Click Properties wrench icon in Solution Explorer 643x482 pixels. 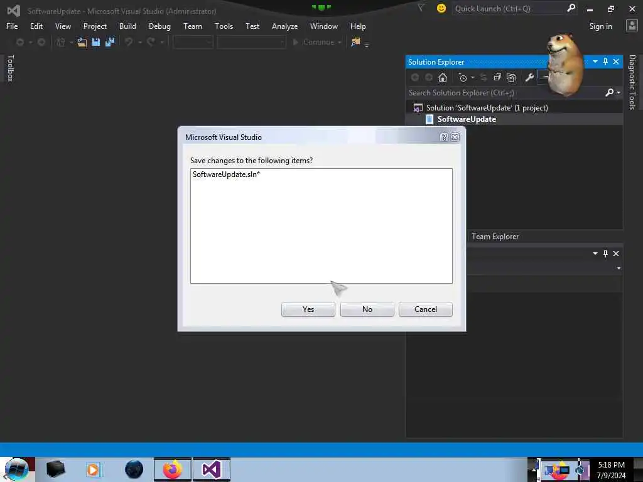point(529,77)
